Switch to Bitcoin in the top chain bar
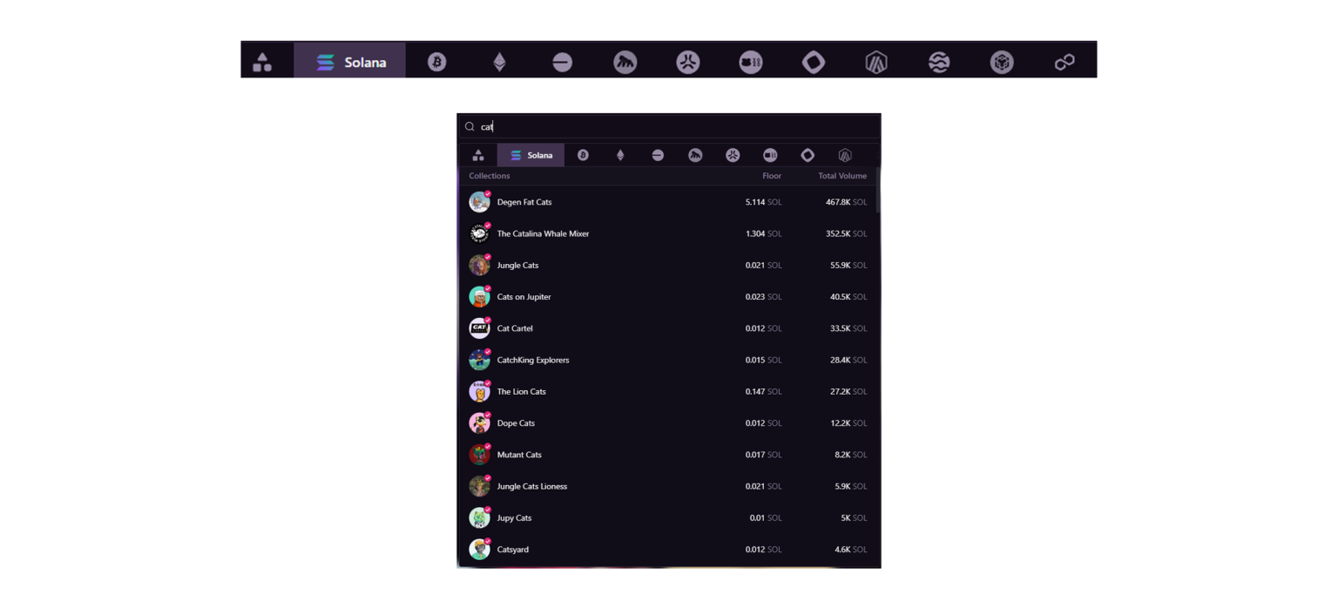The height and width of the screenshot is (608, 1338). (436, 62)
